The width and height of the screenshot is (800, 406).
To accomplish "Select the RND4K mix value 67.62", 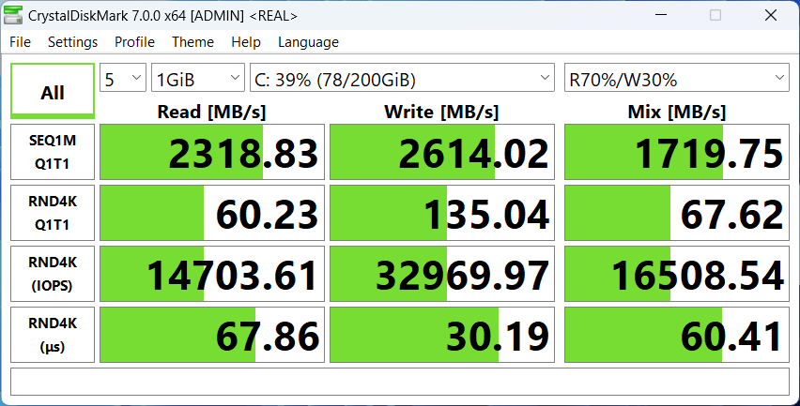I will click(677, 213).
